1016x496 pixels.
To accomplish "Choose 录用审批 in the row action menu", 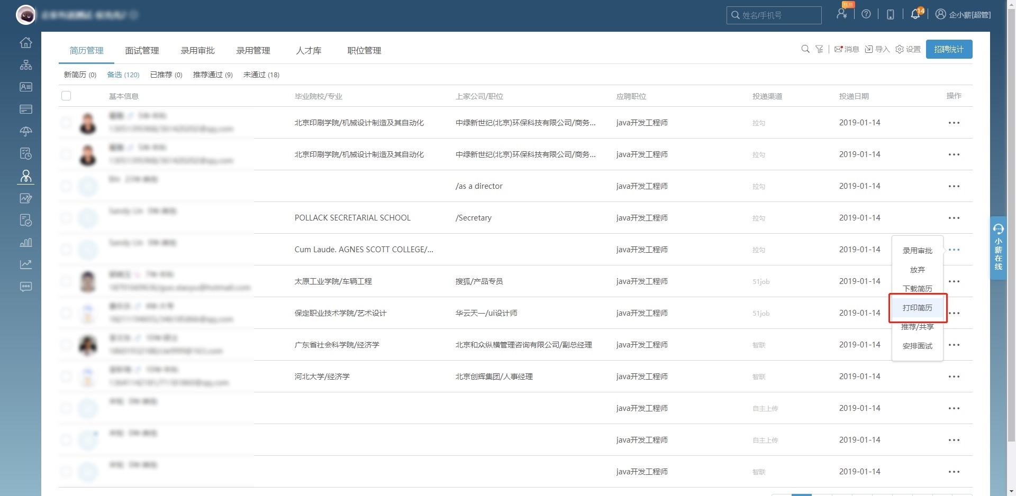I will (x=918, y=251).
